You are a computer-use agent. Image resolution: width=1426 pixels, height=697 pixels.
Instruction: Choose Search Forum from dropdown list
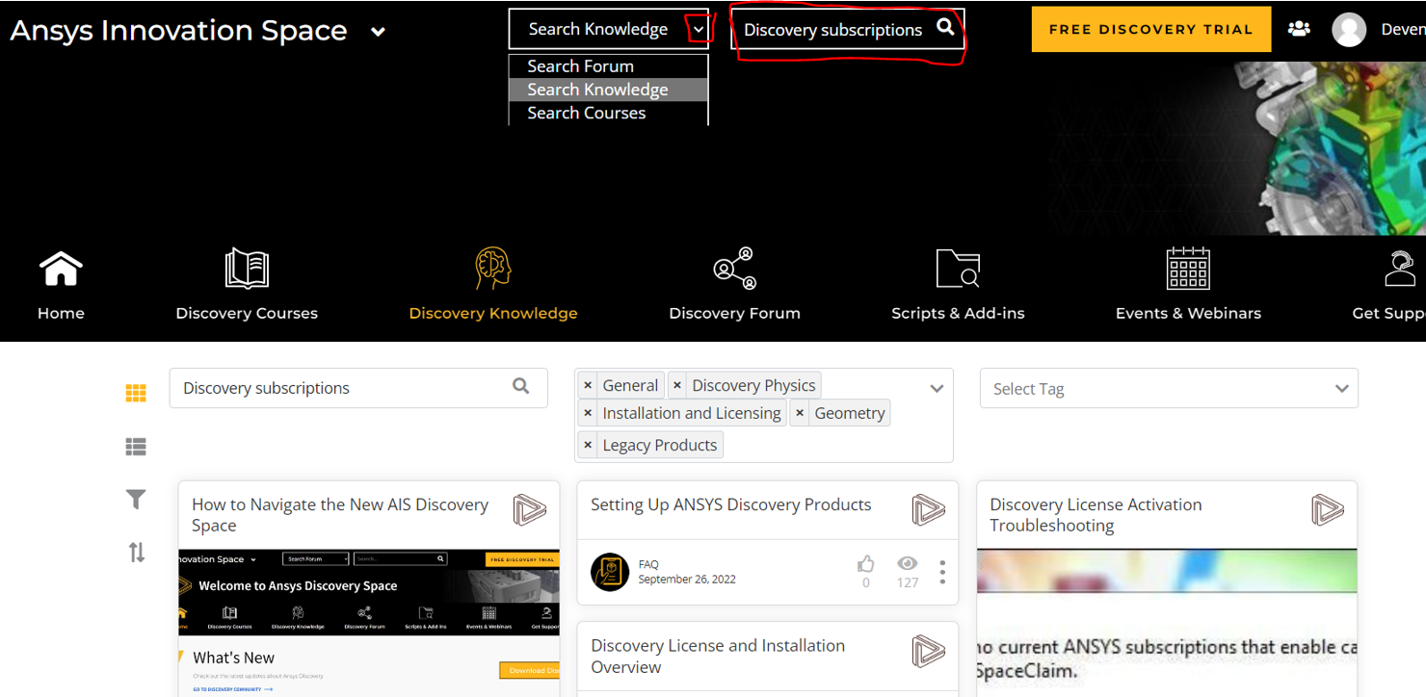[609, 66]
